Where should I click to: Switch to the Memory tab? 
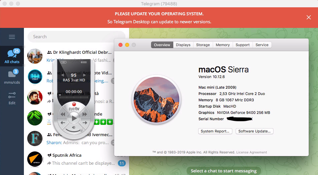click(x=223, y=45)
